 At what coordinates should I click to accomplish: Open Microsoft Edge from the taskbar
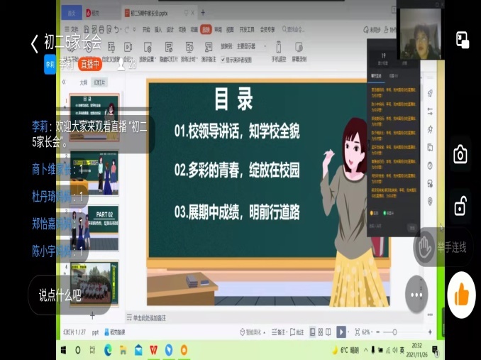click(x=108, y=350)
